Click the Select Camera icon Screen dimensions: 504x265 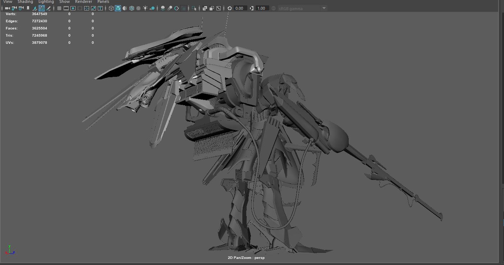click(7, 8)
